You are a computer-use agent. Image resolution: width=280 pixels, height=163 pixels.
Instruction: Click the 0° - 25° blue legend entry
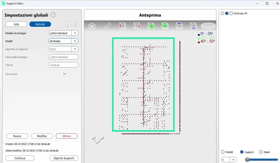[x=206, y=34]
